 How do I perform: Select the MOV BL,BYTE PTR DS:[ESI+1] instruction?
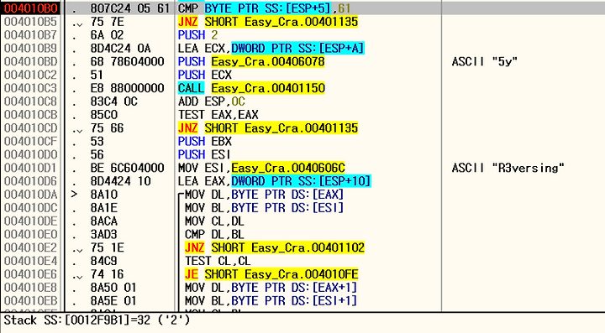271,300
